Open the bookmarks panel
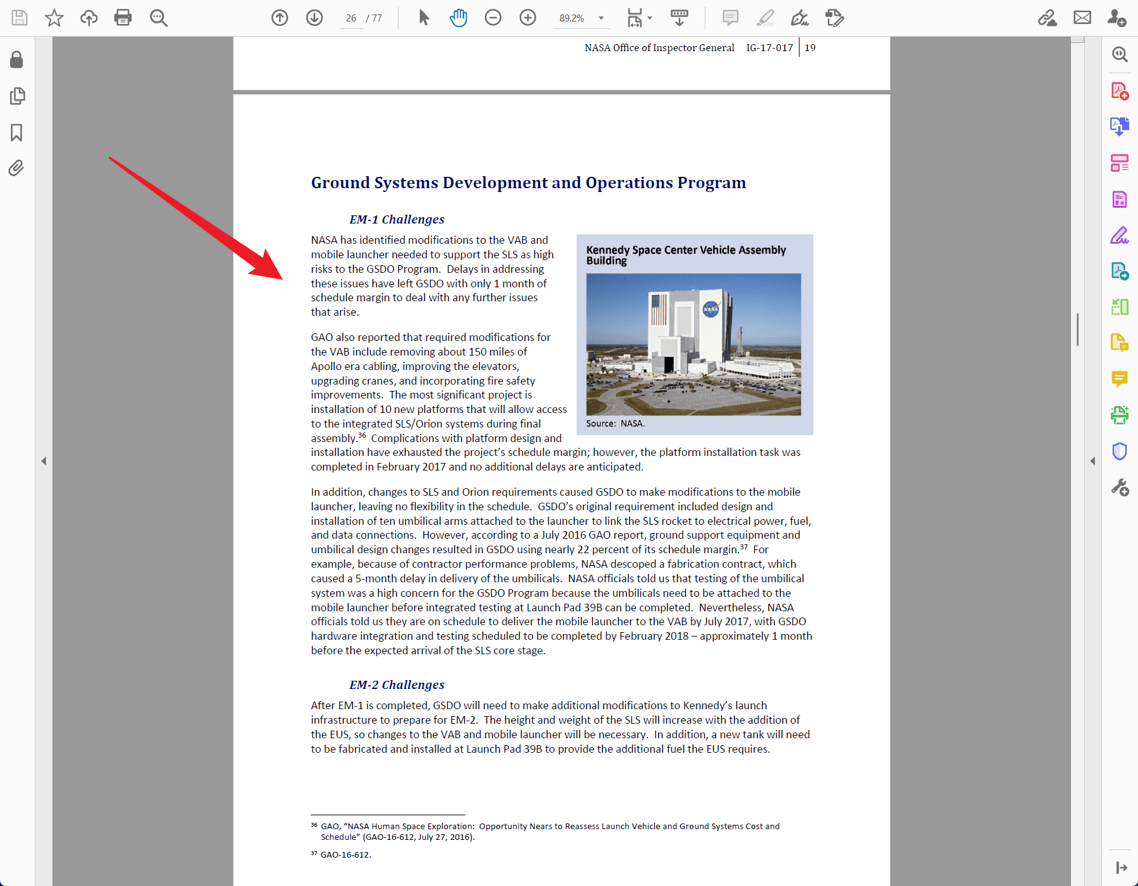Screen dimensions: 1138x886 (17, 133)
